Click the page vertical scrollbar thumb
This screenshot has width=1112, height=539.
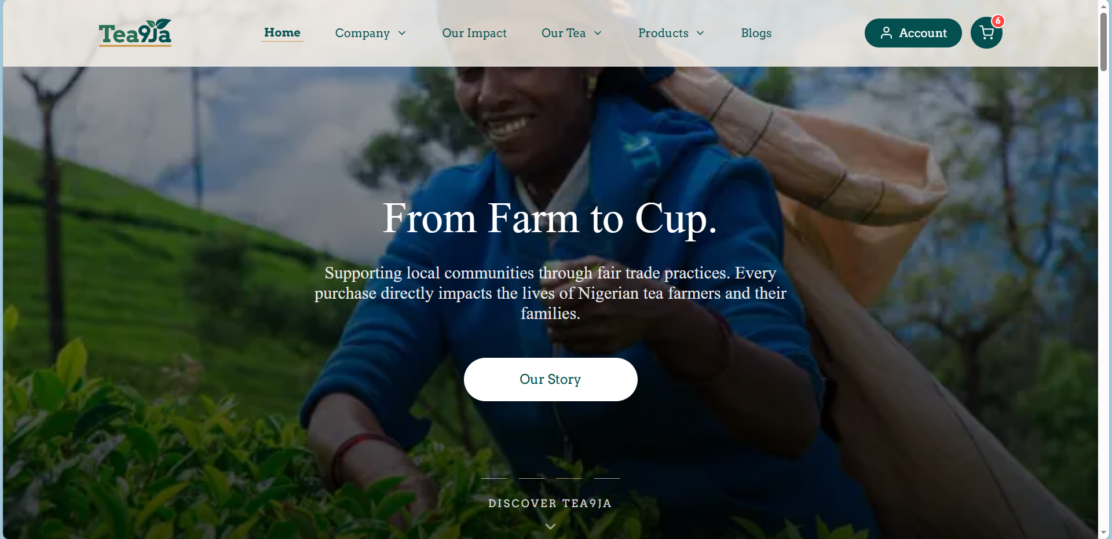[x=1104, y=41]
